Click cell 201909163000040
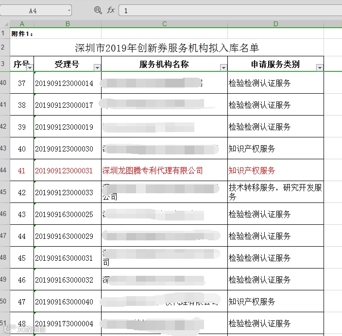The image size is (342, 336). pos(68,302)
